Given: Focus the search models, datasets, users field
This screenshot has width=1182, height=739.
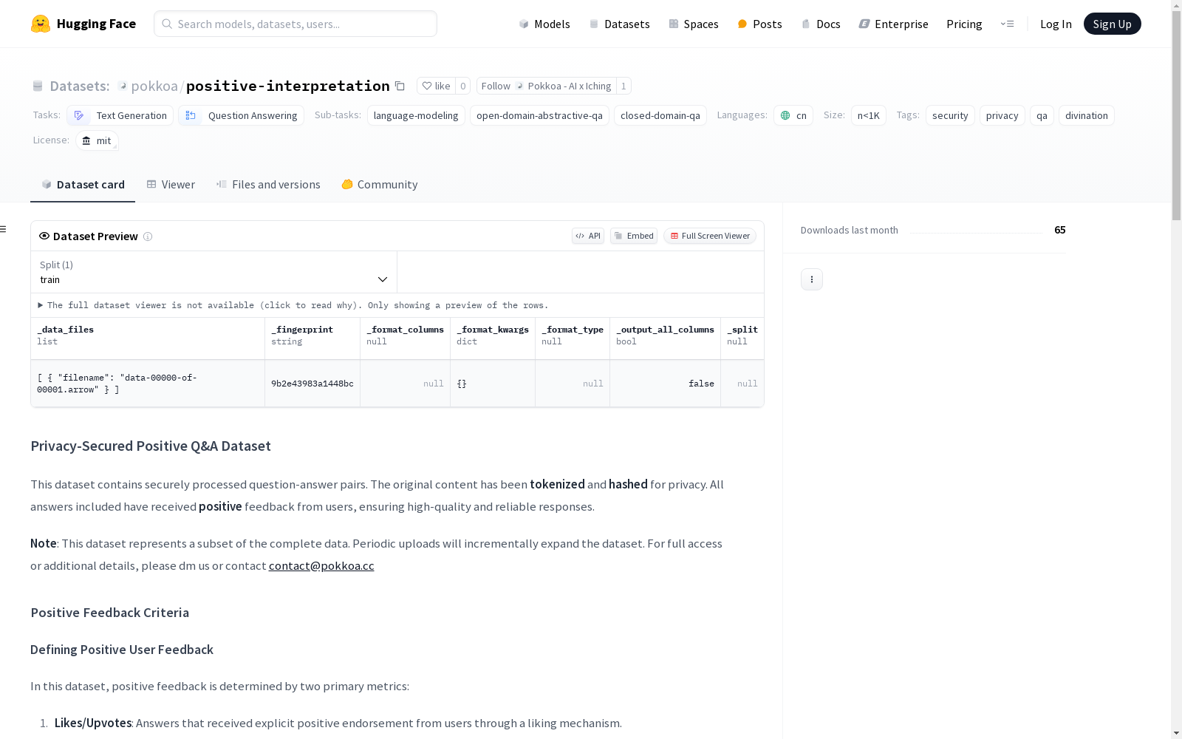Looking at the screenshot, I should click(x=295, y=24).
